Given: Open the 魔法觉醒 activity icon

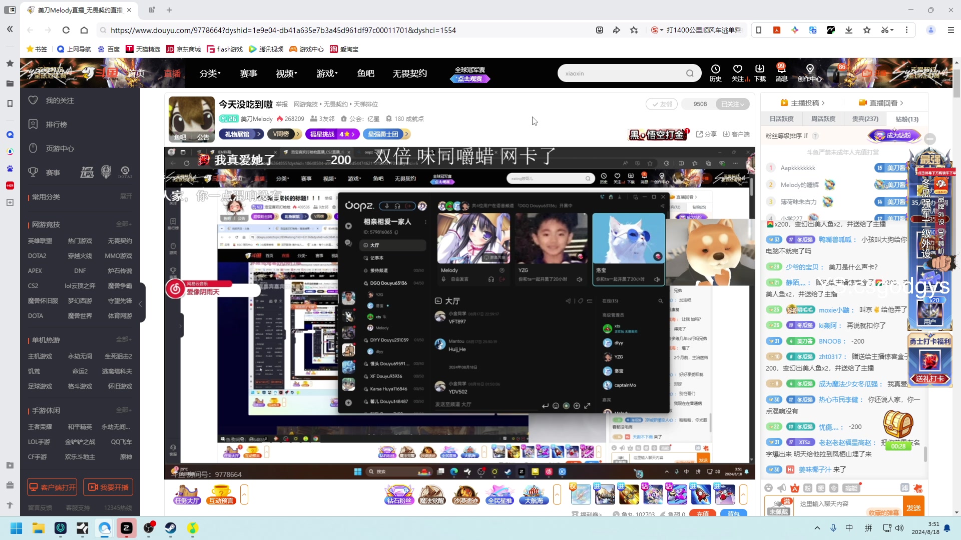Looking at the screenshot, I should (x=432, y=494).
